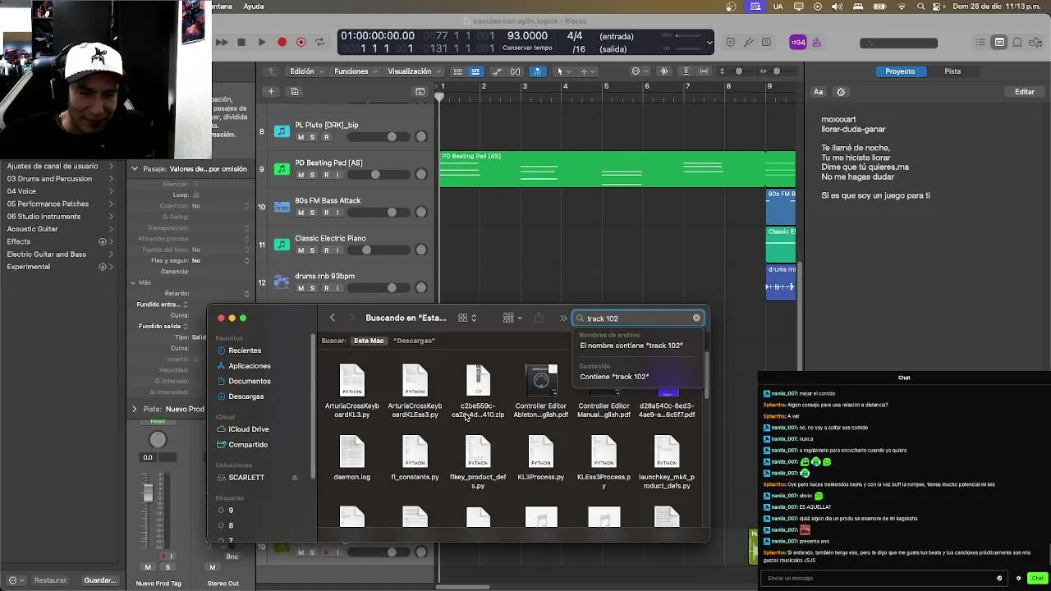Switch to the Pista notes tab
1051x591 pixels.
(x=952, y=71)
